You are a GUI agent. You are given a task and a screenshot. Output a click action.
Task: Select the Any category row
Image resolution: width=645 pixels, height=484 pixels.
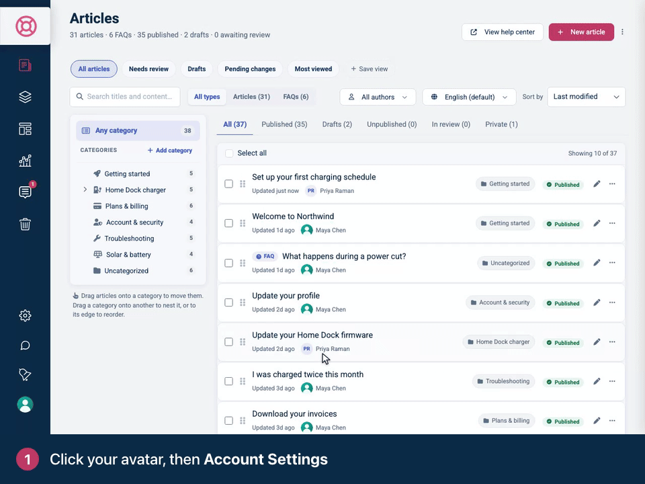click(138, 130)
